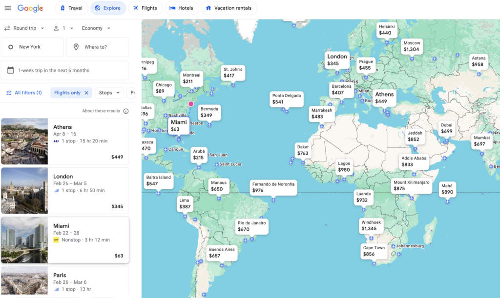The width and height of the screenshot is (500, 298).
Task: Select London $345 on the map
Action: click(337, 60)
